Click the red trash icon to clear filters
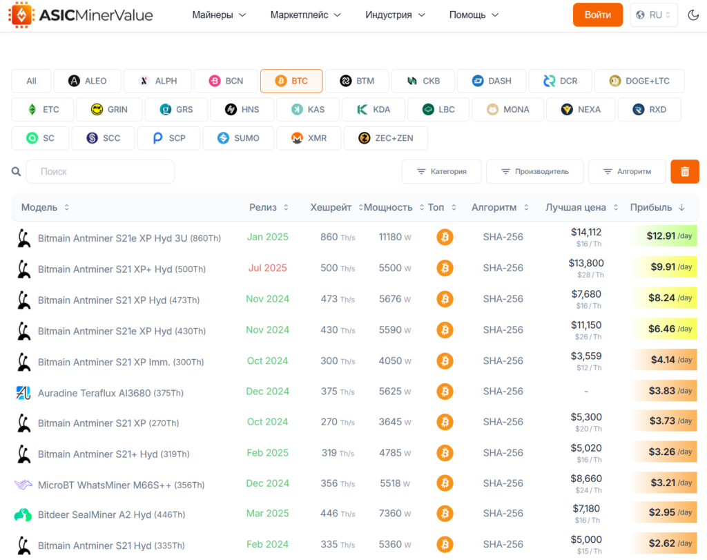Screen dimensions: 707x560 684,171
